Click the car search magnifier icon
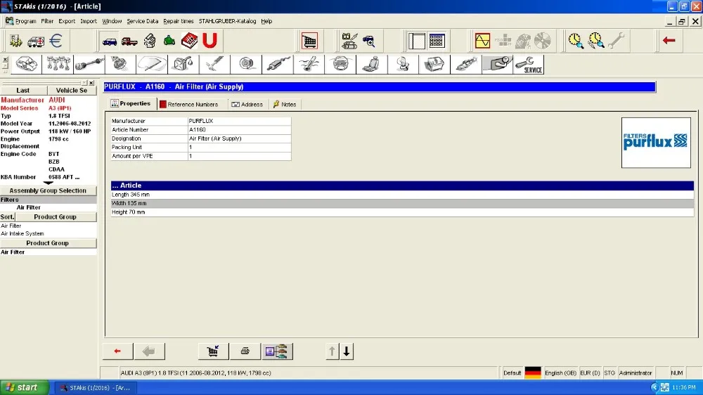The height and width of the screenshot is (395, 703). point(368,41)
